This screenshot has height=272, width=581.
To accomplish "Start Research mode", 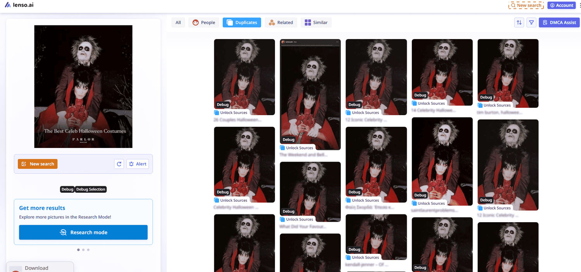I will click(83, 232).
